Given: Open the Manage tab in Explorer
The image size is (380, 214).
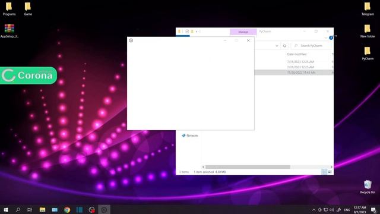Looking at the screenshot, I should click(243, 32).
